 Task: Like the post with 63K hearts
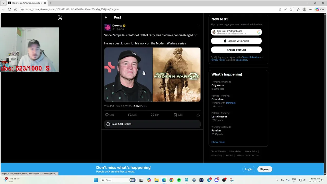point(152,115)
